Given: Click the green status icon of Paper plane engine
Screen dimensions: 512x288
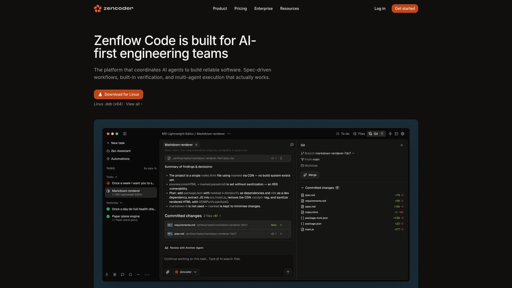Looking at the screenshot, I should click(108, 216).
